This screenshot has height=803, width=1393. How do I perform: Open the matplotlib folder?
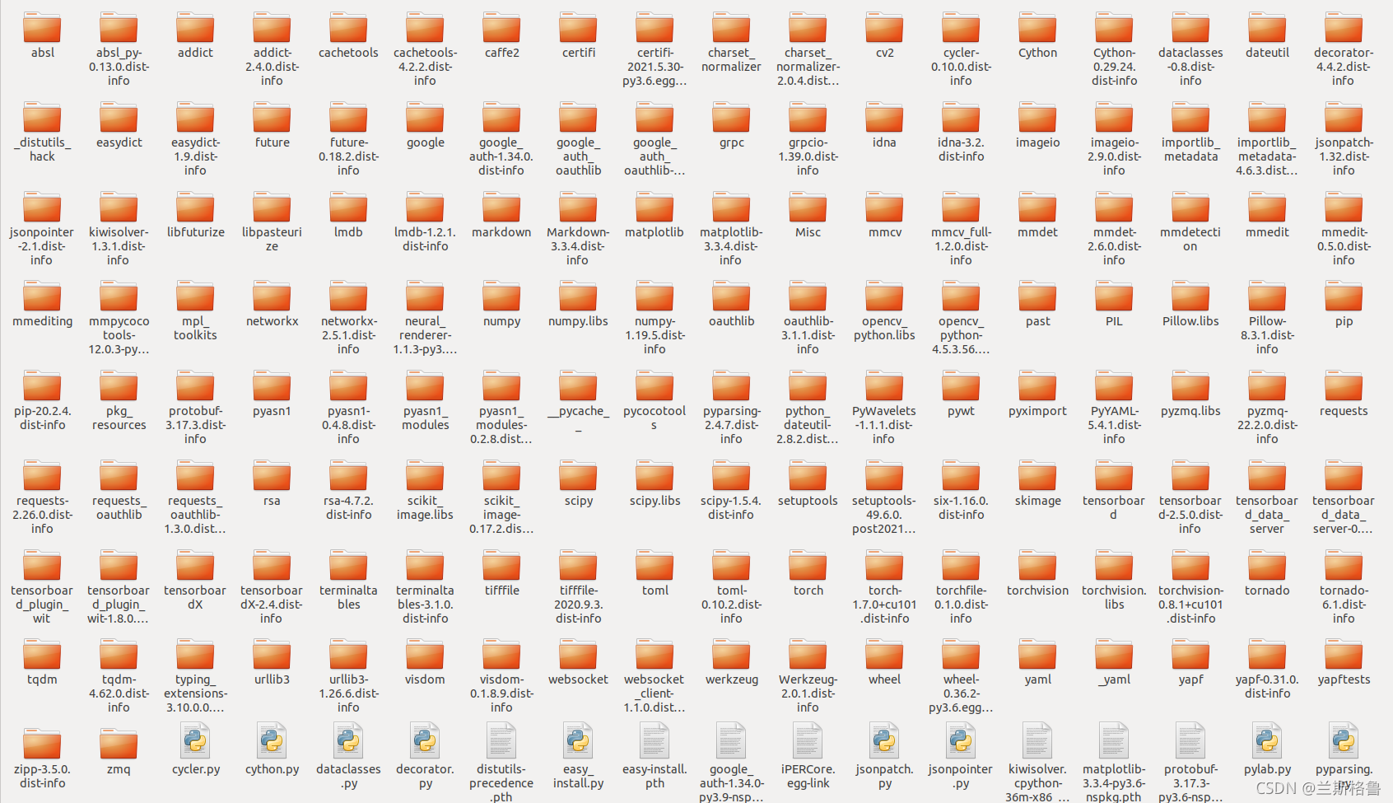[655, 208]
